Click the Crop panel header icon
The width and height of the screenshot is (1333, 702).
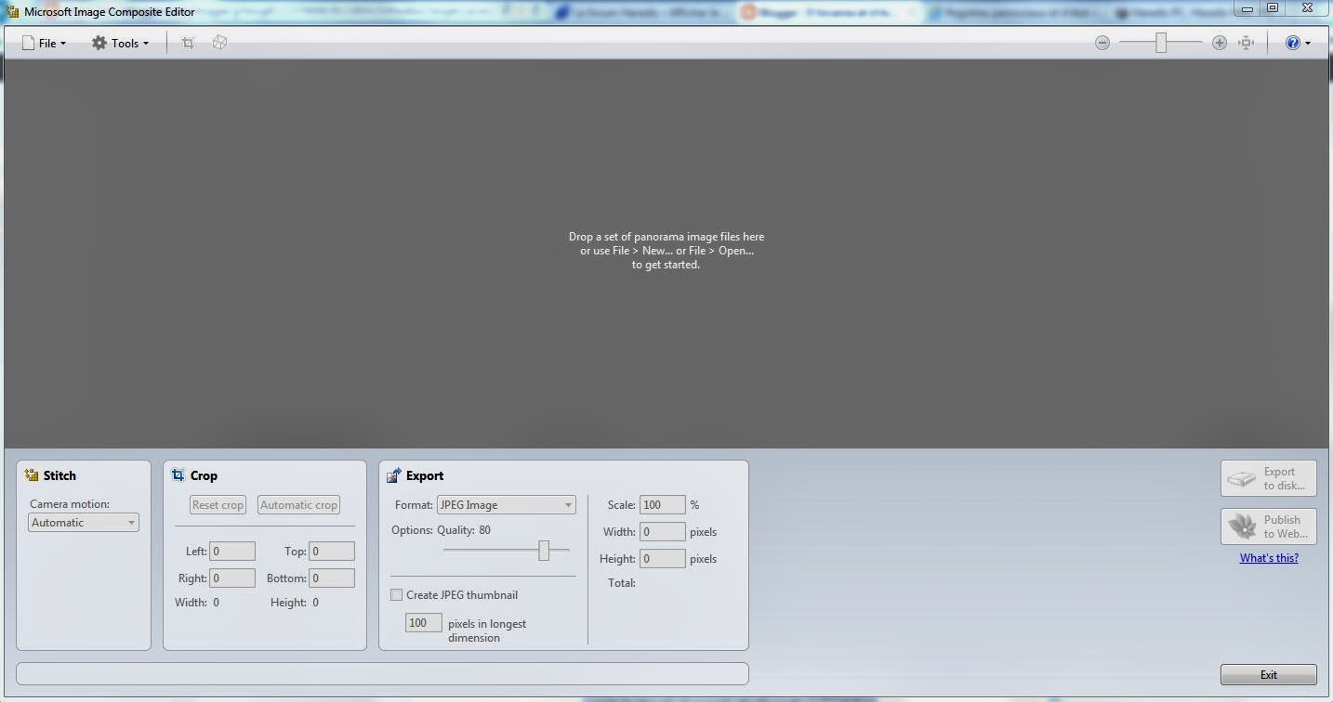point(177,475)
